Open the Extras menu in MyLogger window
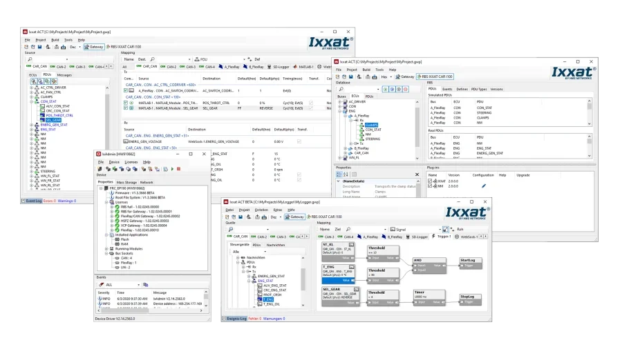This screenshot has height=349, width=622. [x=278, y=210]
